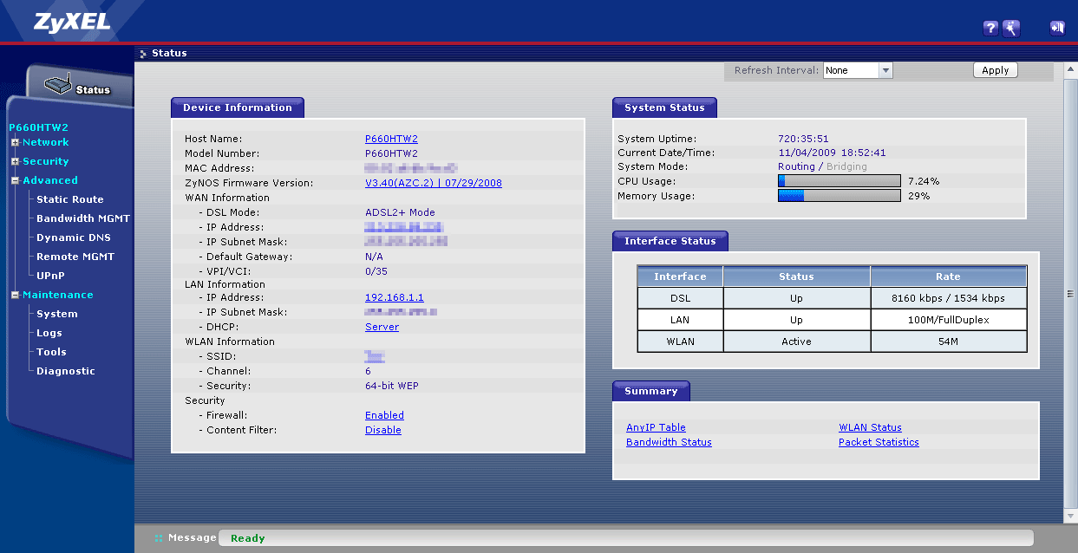
Task: Click the "64-bit WEP" security value
Action: click(392, 386)
